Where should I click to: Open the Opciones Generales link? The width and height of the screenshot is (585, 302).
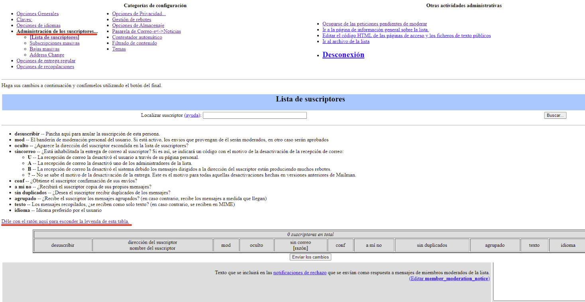coord(37,14)
